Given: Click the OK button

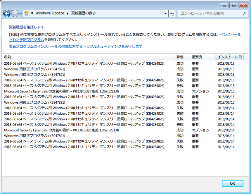Looking at the screenshot, I should click(232, 183).
